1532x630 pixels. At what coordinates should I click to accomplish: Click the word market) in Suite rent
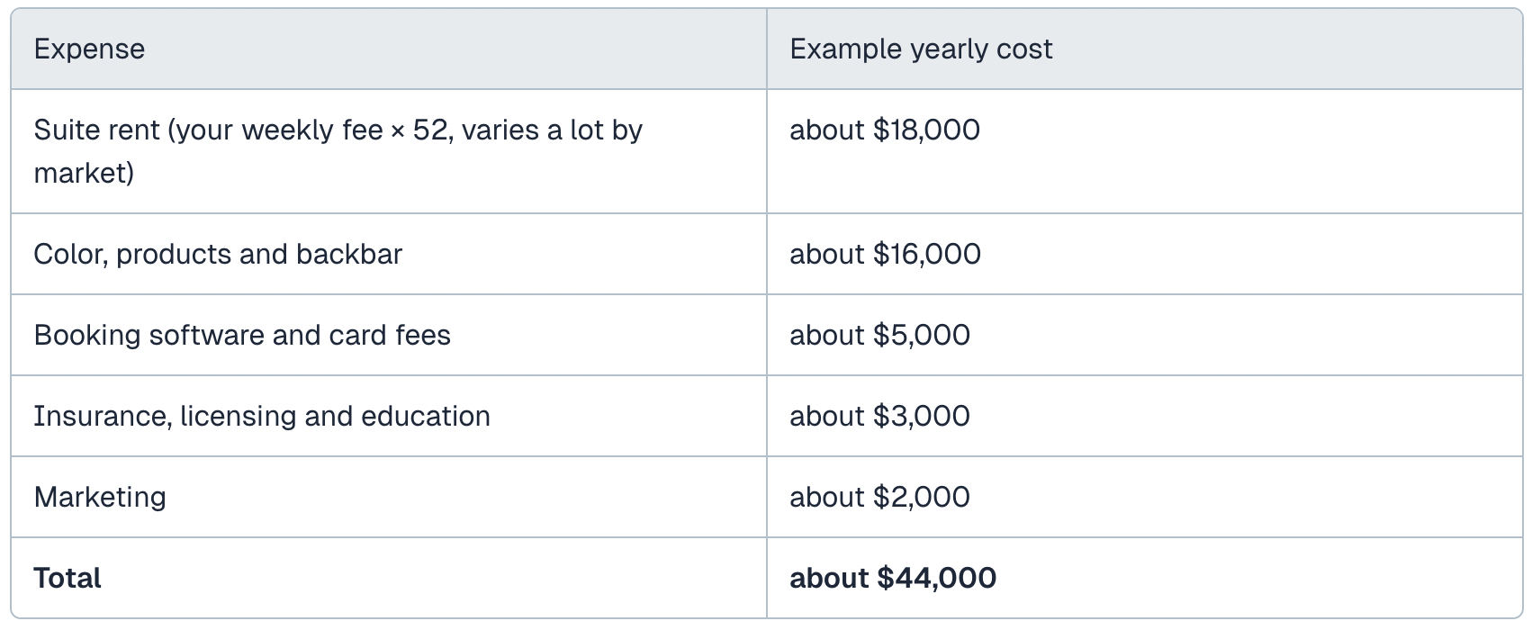[x=84, y=173]
